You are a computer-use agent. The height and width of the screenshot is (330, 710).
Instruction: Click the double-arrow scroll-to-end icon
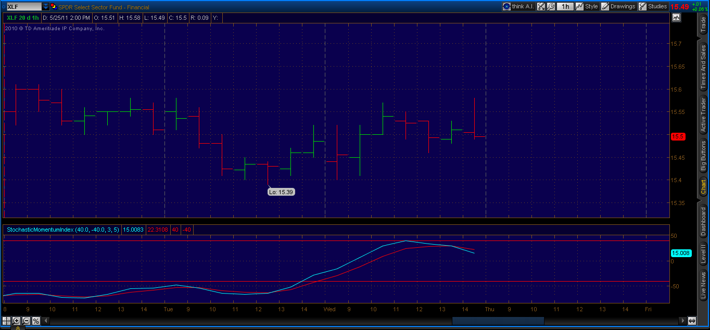click(x=692, y=321)
